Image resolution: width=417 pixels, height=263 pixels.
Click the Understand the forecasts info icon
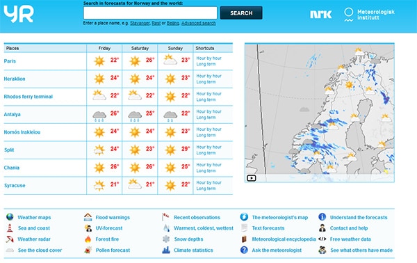322,217
